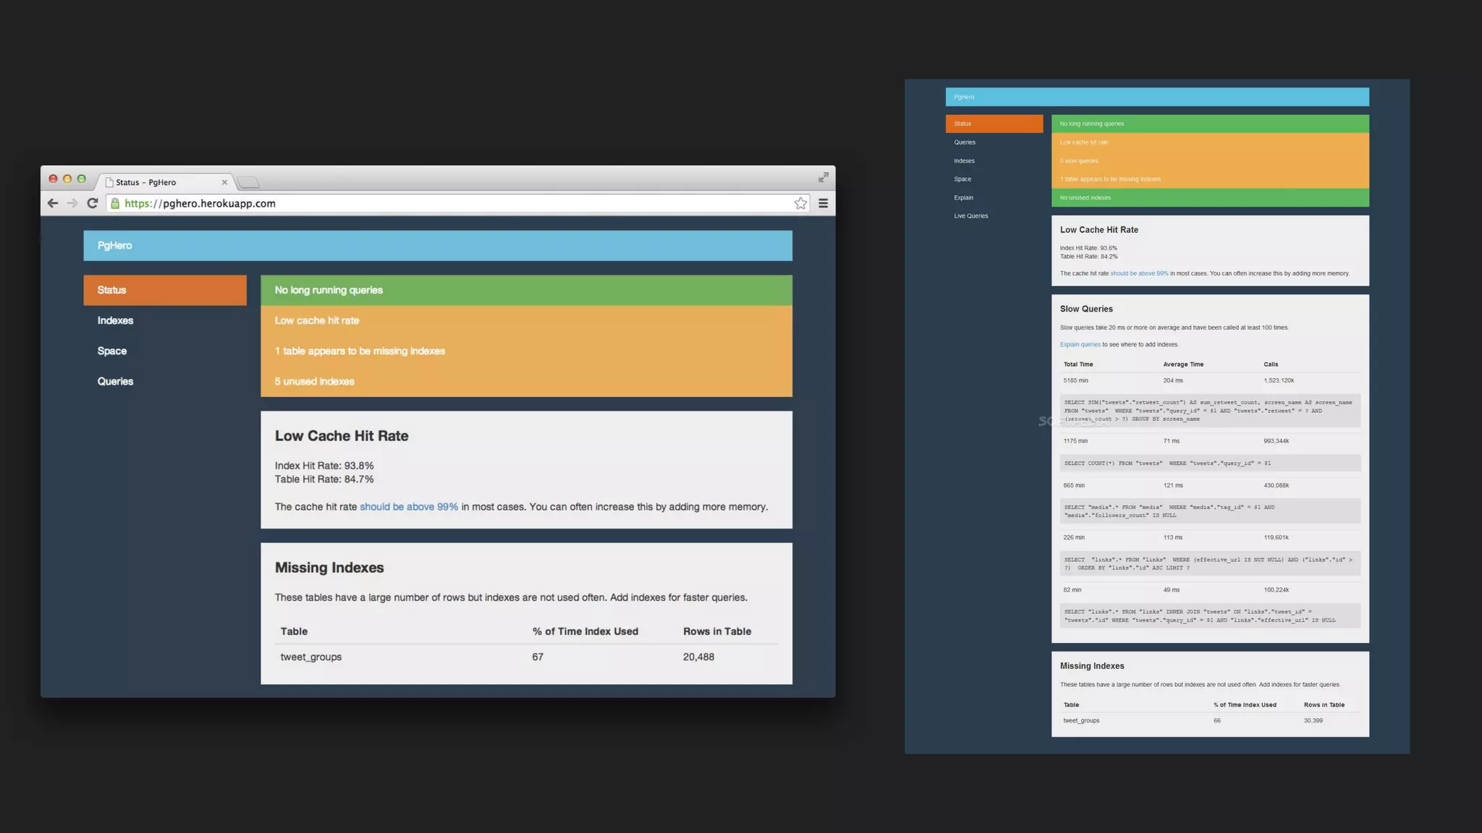Image resolution: width=1482 pixels, height=833 pixels.
Task: Click the browser back arrow
Action: pos(53,203)
